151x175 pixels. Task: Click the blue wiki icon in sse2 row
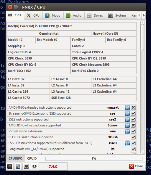[x=127, y=119]
